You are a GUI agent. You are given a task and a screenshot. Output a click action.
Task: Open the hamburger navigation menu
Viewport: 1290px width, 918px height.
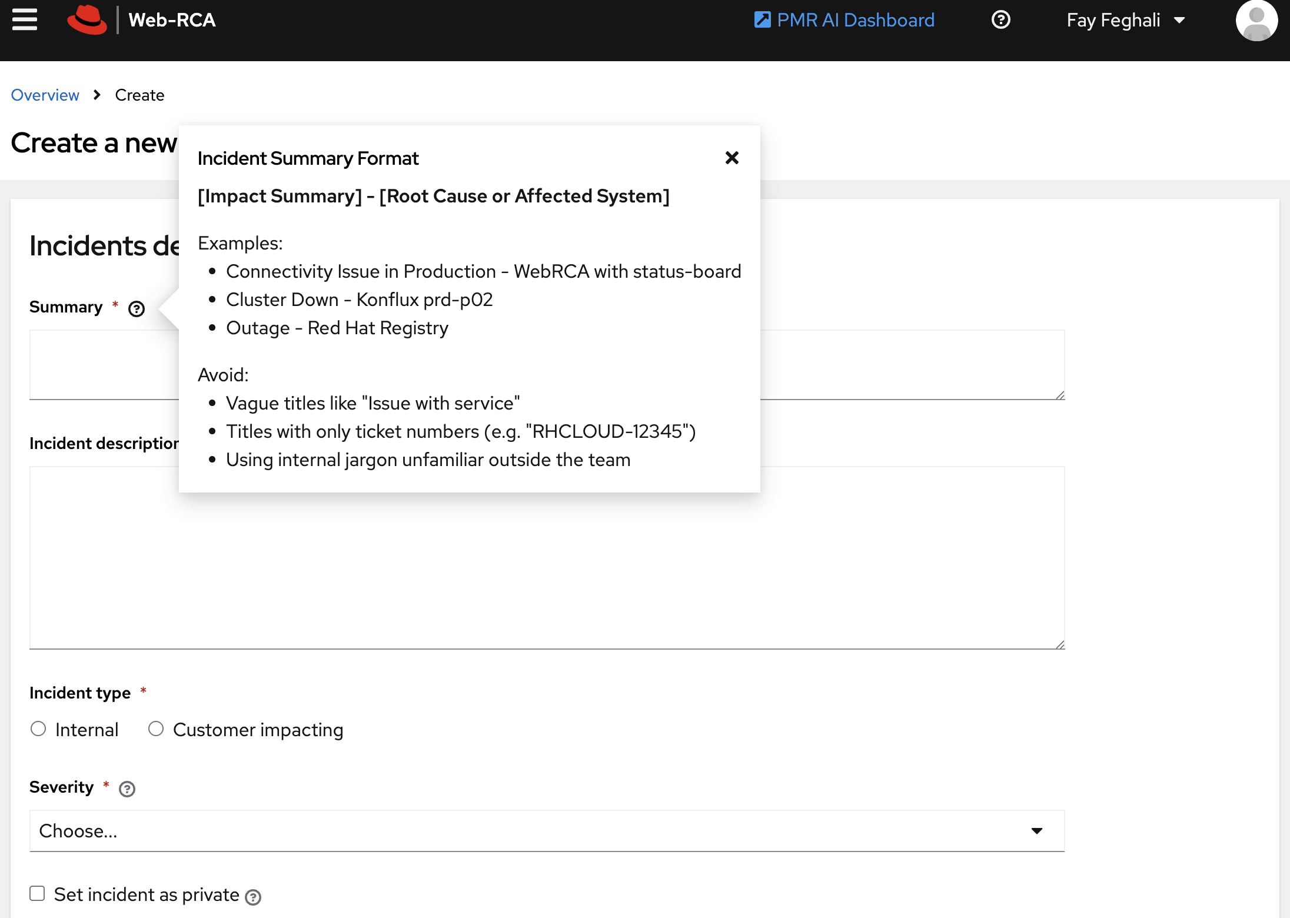(25, 20)
